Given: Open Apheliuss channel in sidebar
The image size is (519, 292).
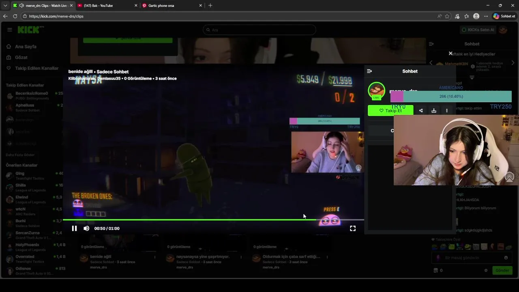Looking at the screenshot, I should 34,107.
